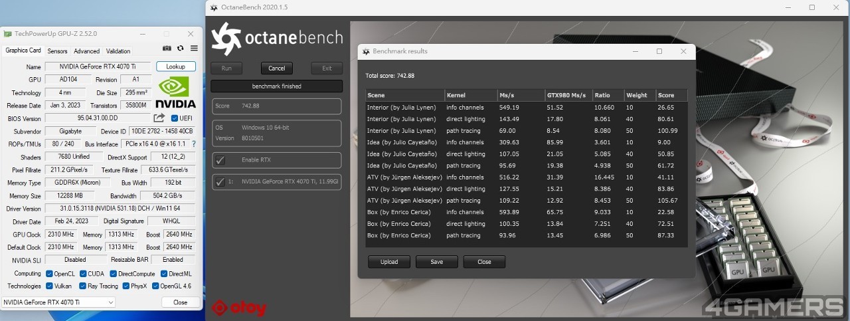Image resolution: width=850 pixels, height=321 pixels.
Task: Click the Exit button in OctaneBench
Action: (327, 68)
